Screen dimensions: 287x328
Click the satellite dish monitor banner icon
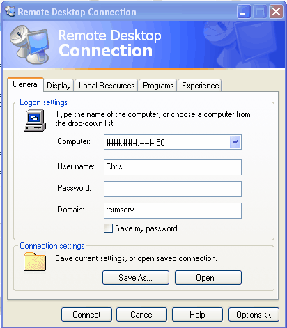30,45
